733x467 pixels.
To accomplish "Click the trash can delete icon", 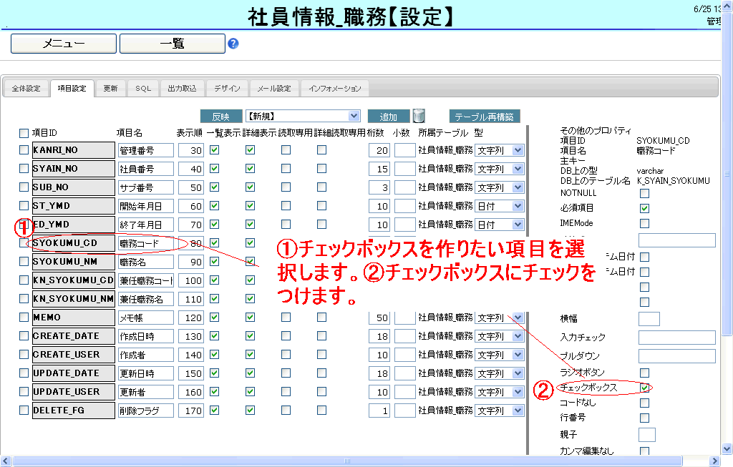I will pyautogui.click(x=419, y=116).
